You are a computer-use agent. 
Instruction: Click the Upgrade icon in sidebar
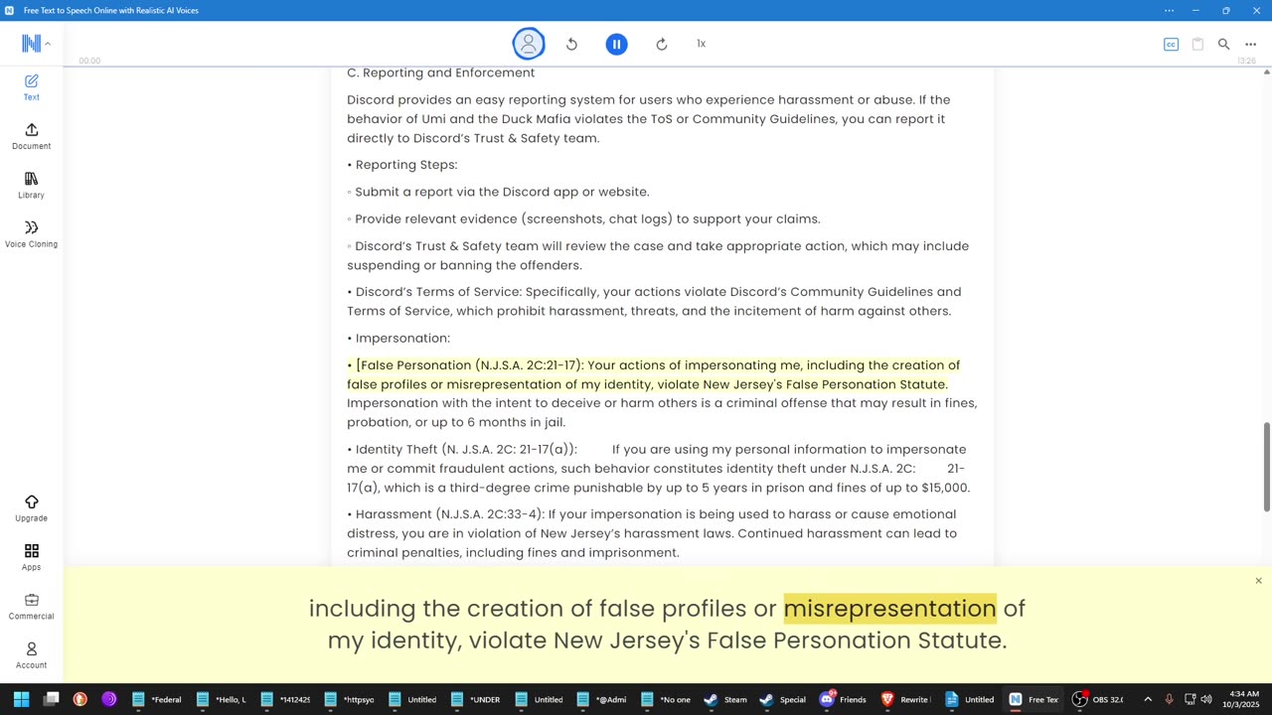point(31,508)
